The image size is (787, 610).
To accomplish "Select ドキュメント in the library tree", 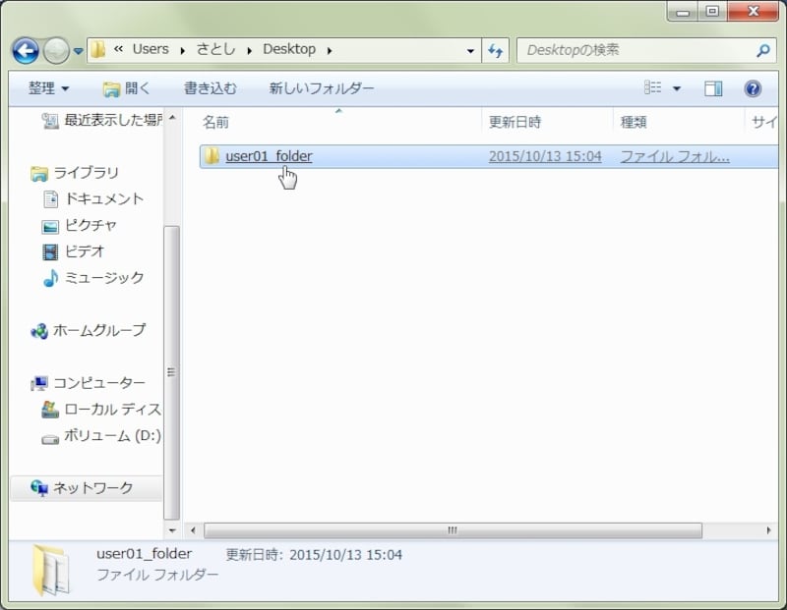I will [x=103, y=198].
